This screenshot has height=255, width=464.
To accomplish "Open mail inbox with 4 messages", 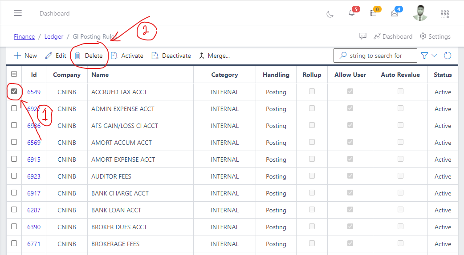I will pos(395,13).
